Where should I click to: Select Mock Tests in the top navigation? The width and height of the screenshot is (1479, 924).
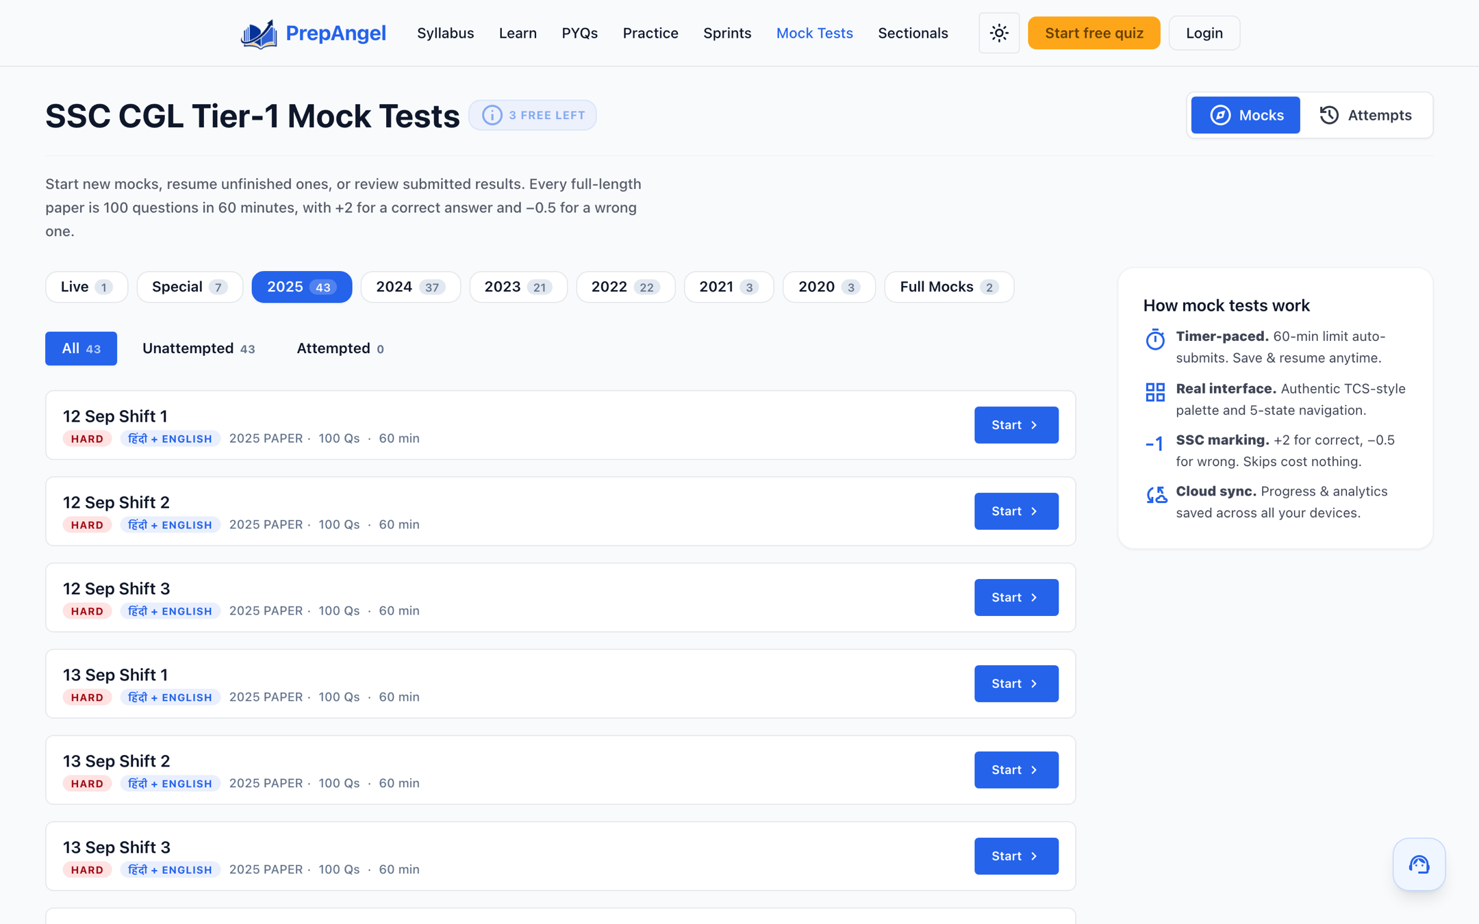tap(814, 33)
